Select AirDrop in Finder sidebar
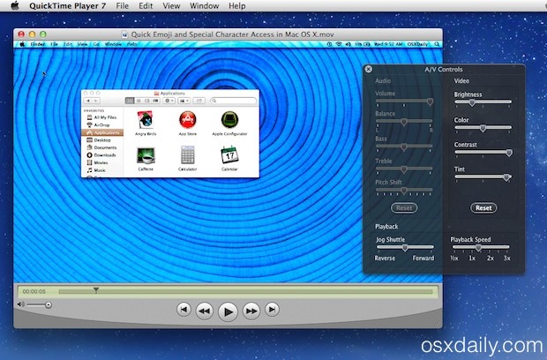 pyautogui.click(x=101, y=125)
